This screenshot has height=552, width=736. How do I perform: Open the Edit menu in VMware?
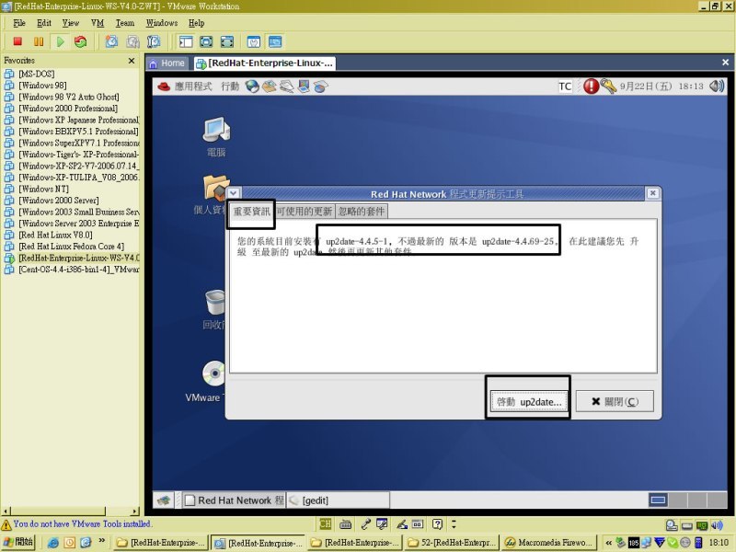point(44,23)
